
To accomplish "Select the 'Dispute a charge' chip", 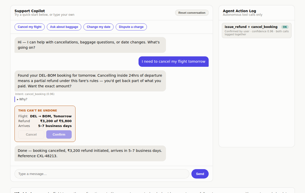I will tap(131, 27).
